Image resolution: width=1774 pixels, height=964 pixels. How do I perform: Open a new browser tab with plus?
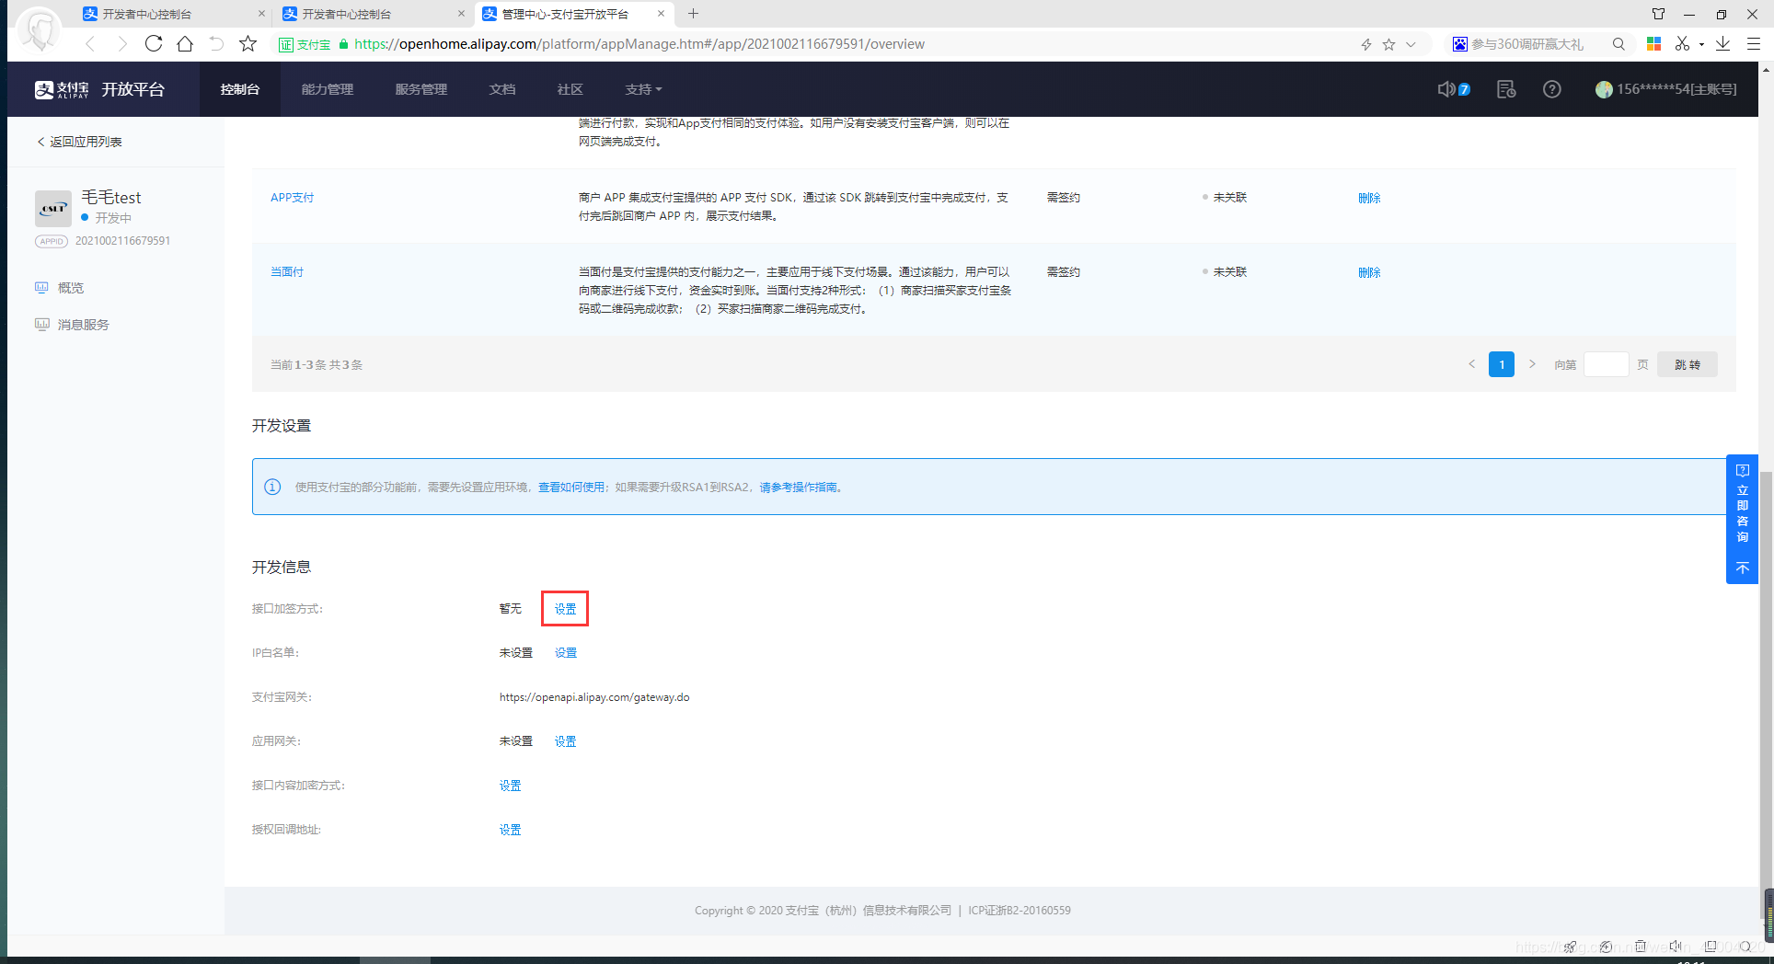click(x=694, y=14)
